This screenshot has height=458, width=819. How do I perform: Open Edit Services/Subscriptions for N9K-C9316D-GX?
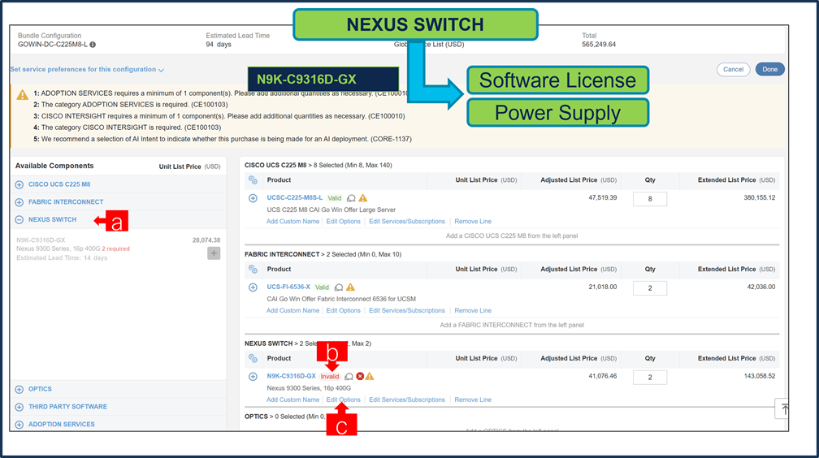tap(407, 400)
